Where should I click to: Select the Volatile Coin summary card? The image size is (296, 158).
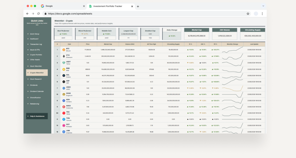click(x=106, y=34)
